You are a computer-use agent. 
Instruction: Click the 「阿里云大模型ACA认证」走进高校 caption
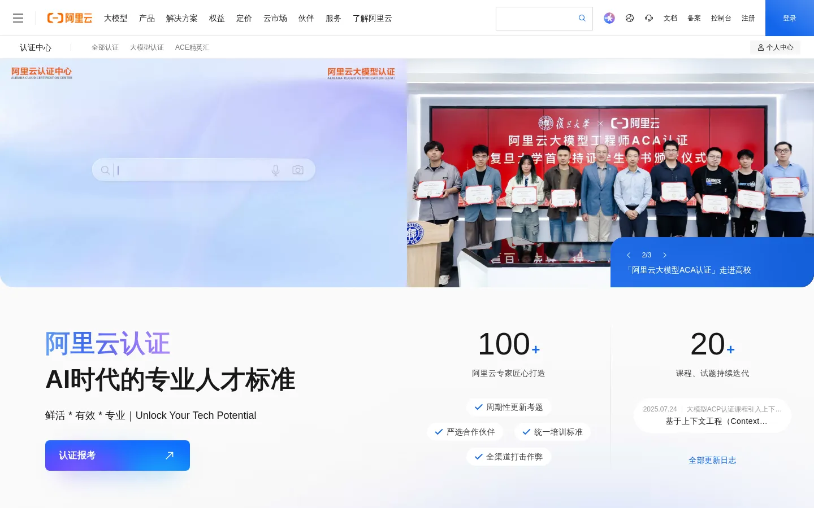(688, 270)
